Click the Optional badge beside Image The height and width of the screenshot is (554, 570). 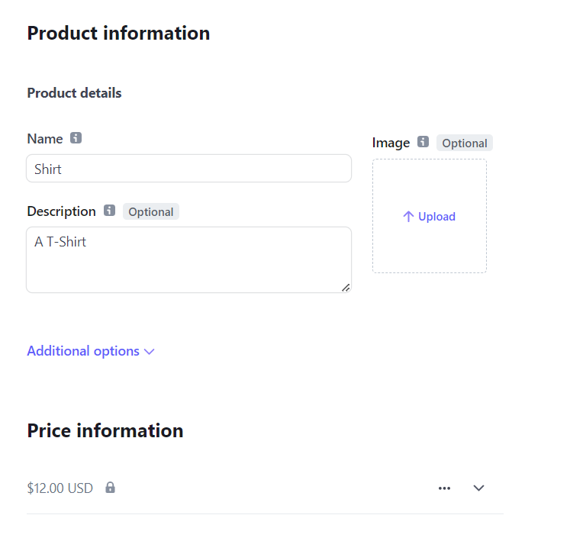(x=465, y=143)
